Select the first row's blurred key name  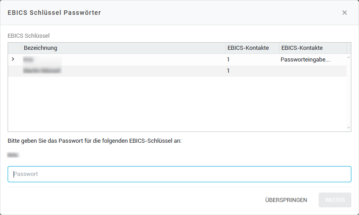[30, 59]
